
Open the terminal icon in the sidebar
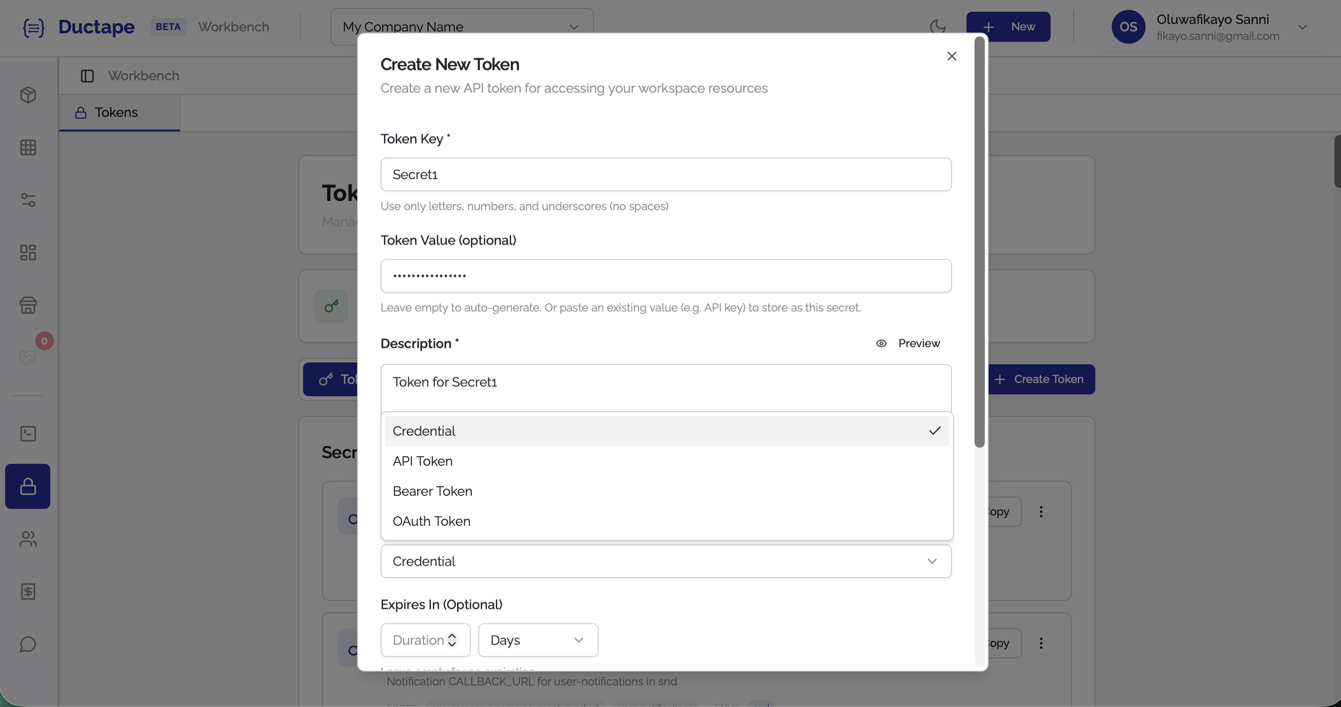point(28,433)
